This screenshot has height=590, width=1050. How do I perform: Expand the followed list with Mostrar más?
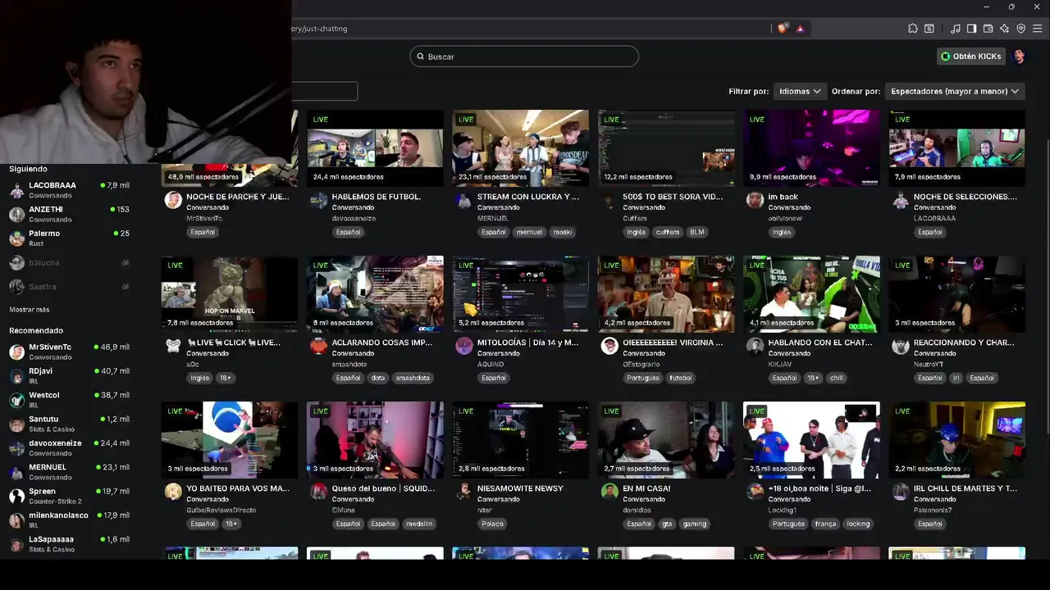point(30,310)
